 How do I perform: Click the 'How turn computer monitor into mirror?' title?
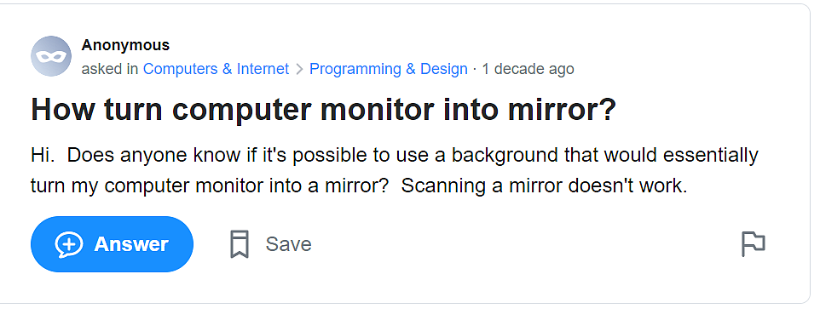[x=324, y=110]
